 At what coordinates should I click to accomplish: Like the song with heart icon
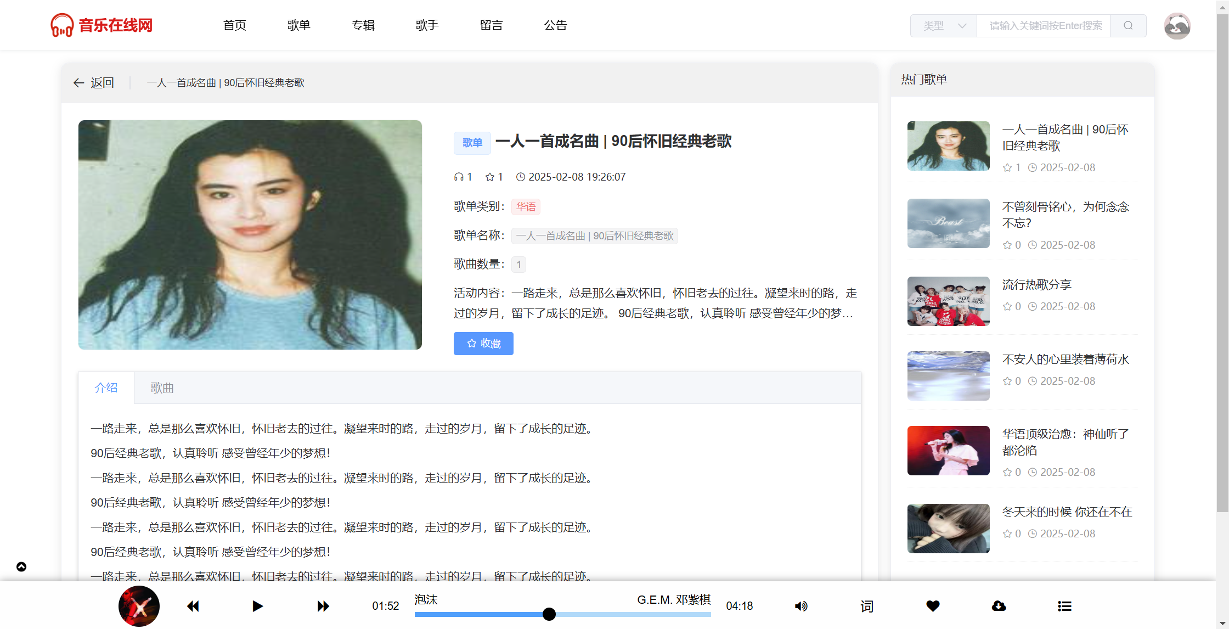[x=933, y=606]
